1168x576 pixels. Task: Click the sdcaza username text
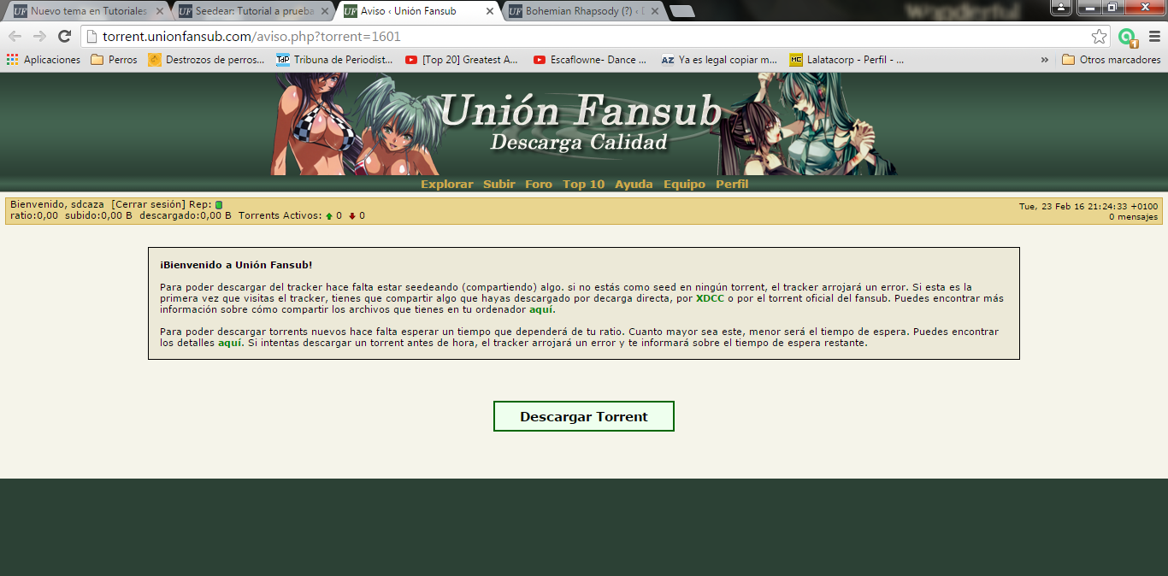(87, 204)
